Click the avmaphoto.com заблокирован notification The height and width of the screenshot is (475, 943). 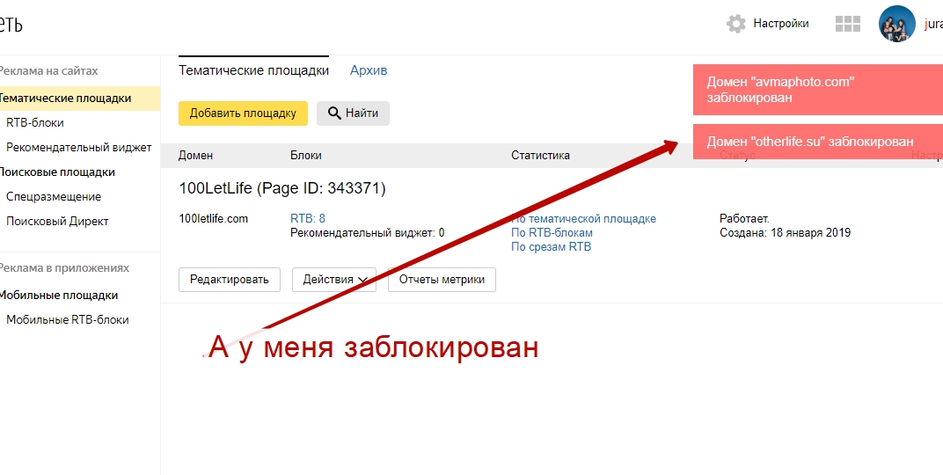(x=818, y=90)
